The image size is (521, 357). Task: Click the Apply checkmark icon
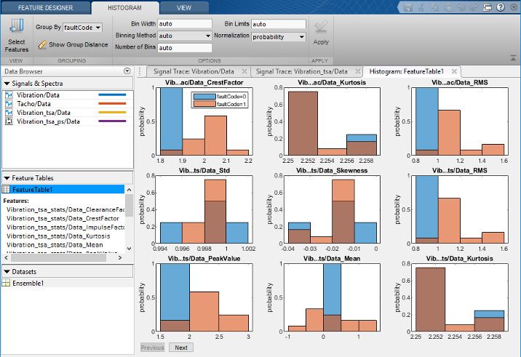tap(320, 28)
